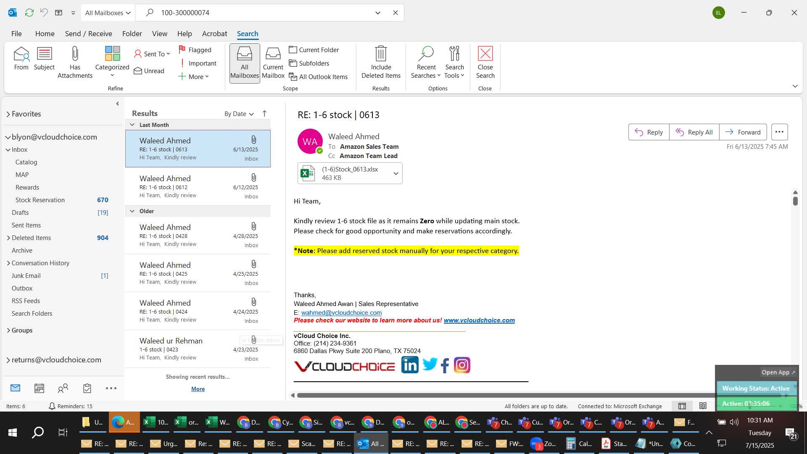807x454 pixels.
Task: Click the Undo arrow in quick access toolbar
Action: point(44,13)
